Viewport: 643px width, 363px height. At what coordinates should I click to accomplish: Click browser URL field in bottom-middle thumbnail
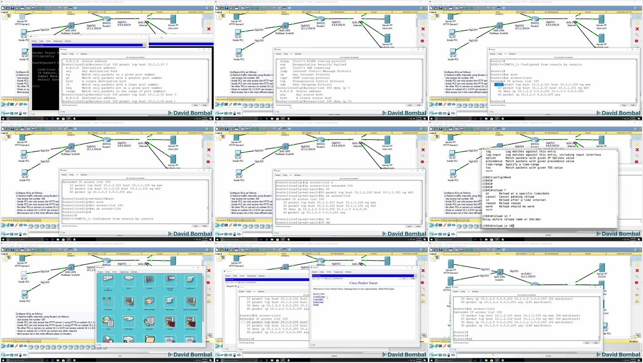(x=361, y=278)
